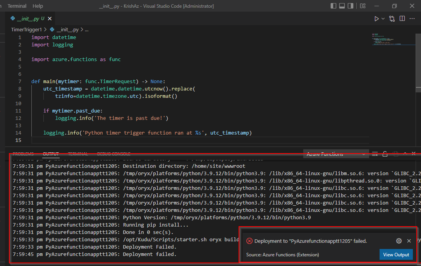
Task: Open Customize Layout icon in the title bar
Action: [363, 6]
